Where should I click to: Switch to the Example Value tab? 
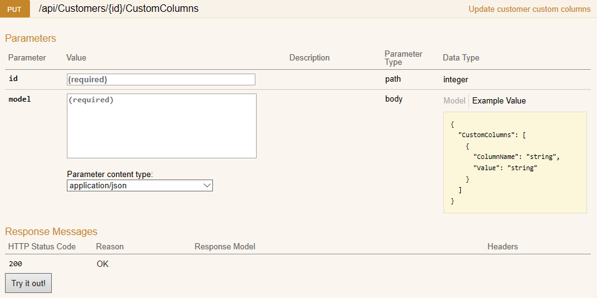(499, 101)
